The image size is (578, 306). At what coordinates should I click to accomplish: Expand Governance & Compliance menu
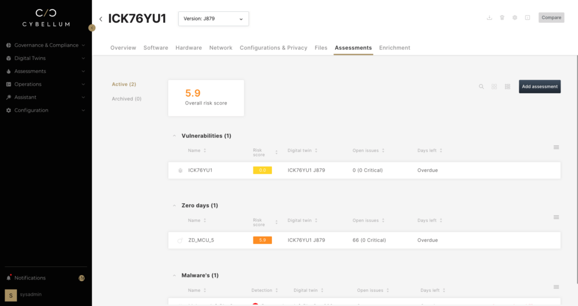pyautogui.click(x=46, y=45)
